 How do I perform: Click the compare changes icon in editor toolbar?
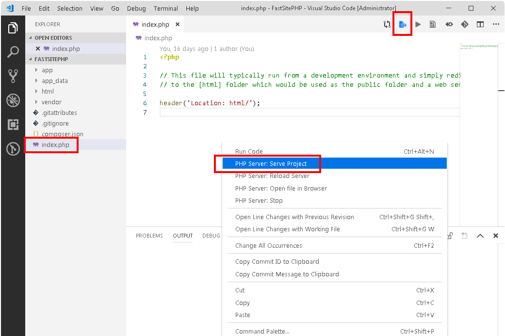387,24
